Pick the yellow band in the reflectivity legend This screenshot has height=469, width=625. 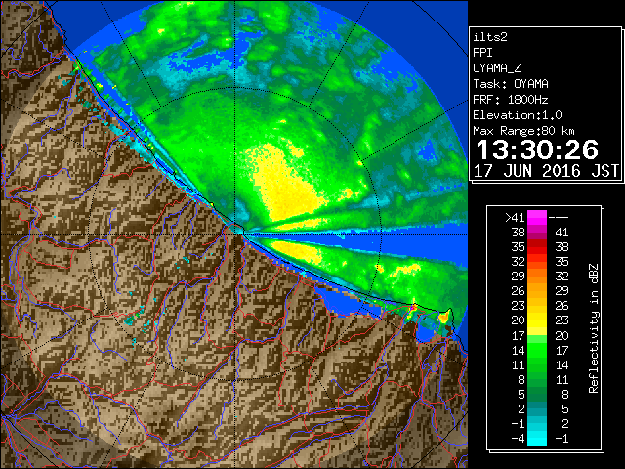click(x=537, y=320)
